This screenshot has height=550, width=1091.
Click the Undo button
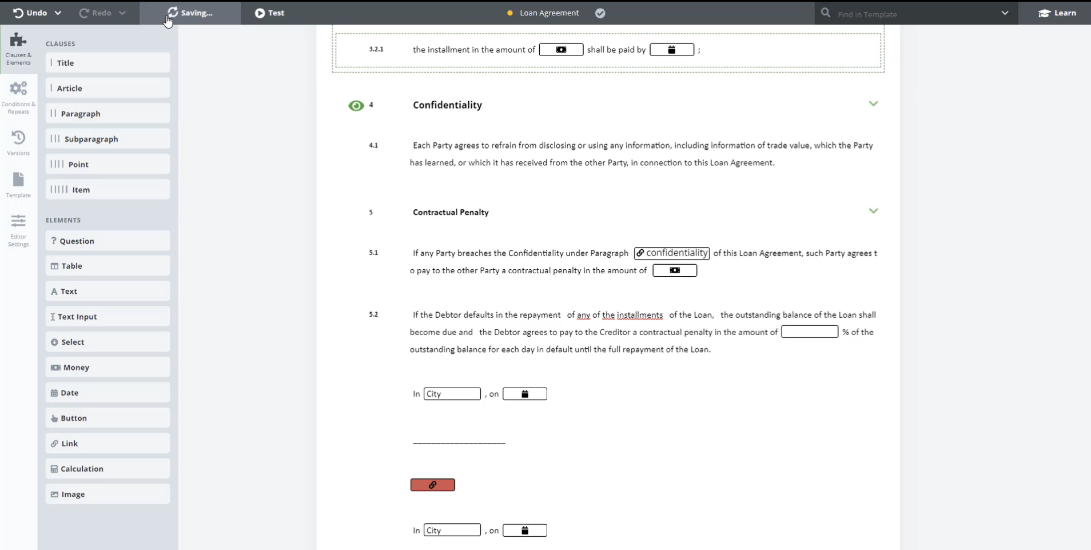click(30, 13)
